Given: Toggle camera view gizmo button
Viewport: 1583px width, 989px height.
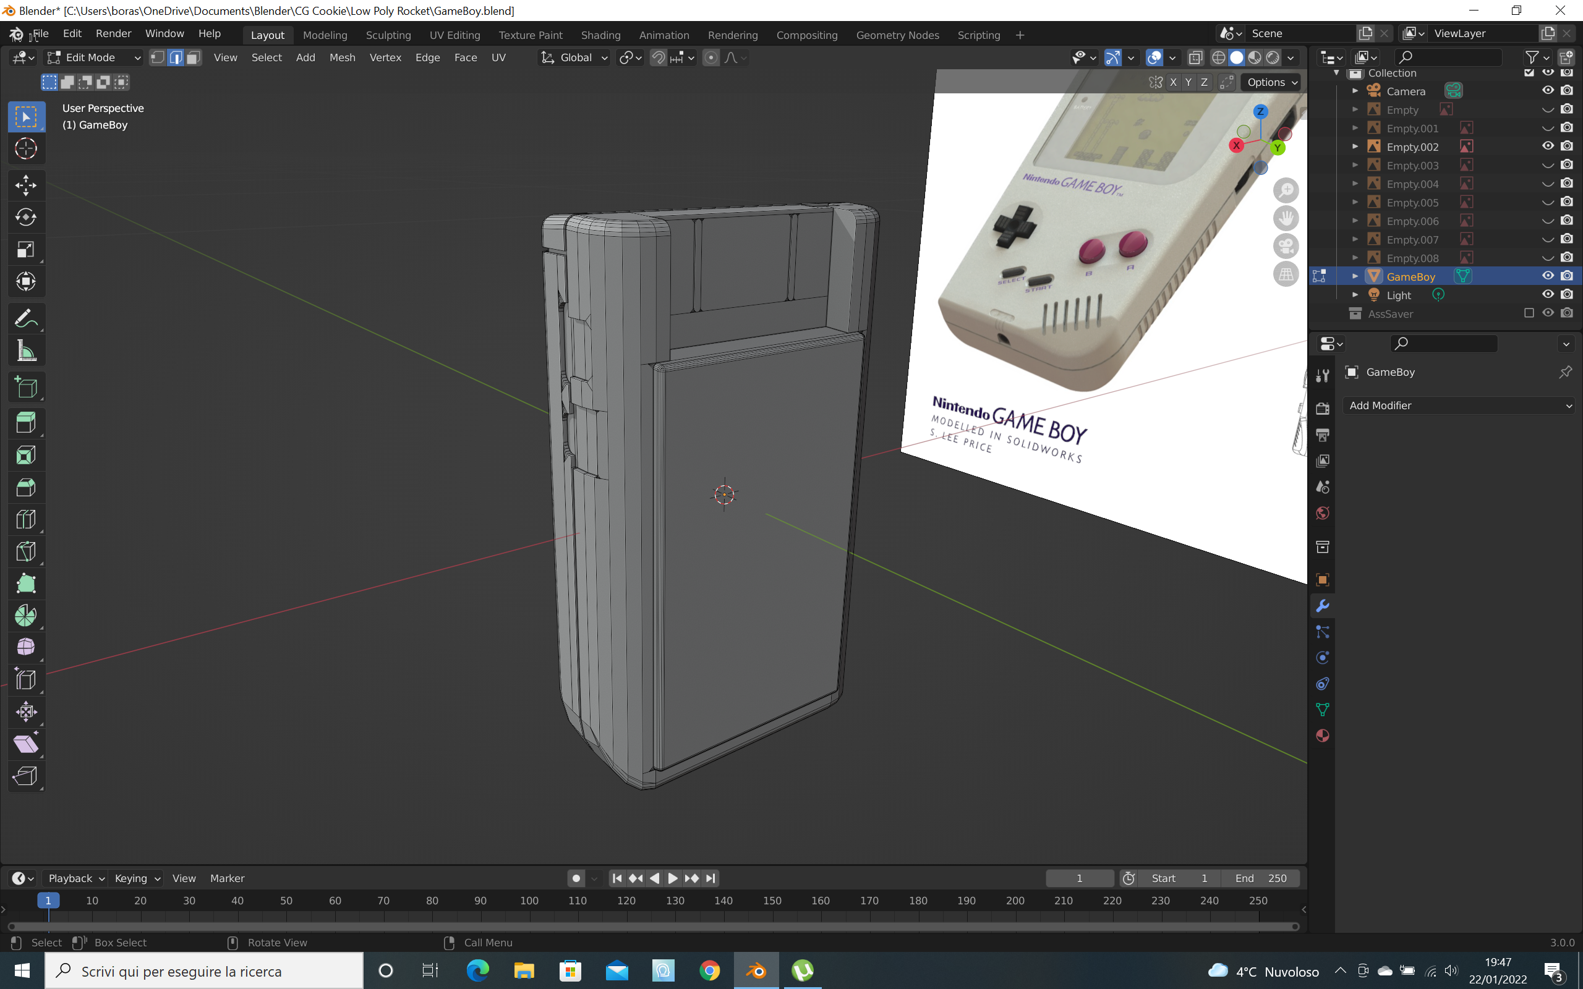Looking at the screenshot, I should 1286,247.
